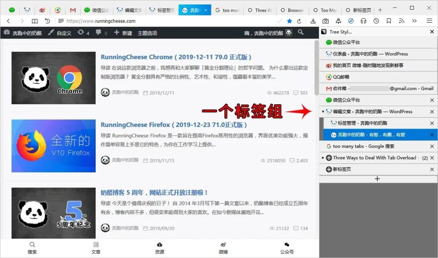This screenshot has height=258, width=438.
Task: Go forward with the browser forward arrow
Action: tap(22, 21)
